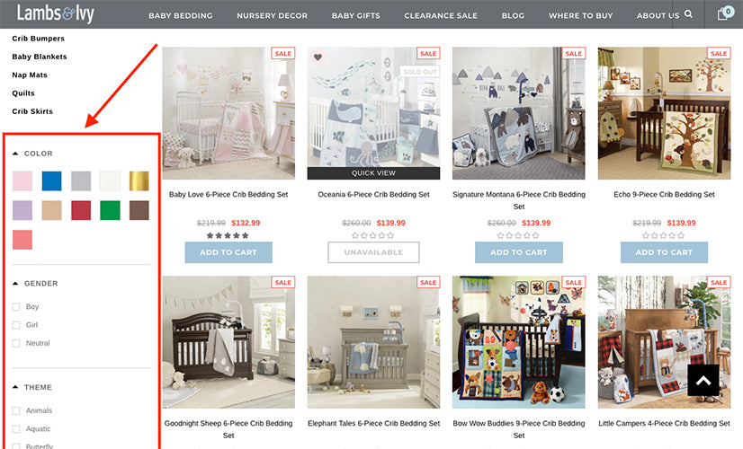Screen dimensions: 743x449
Task: Open the CLEARANCE SALE menu item
Action: [x=441, y=15]
